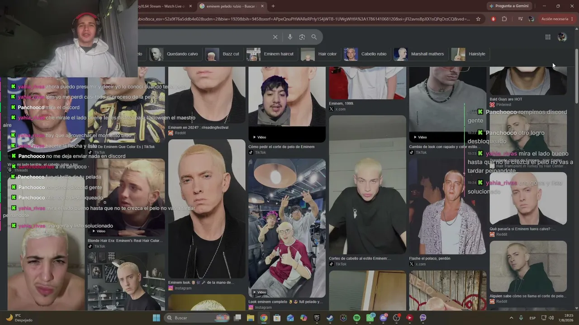Start a voice search with the microphone

290,37
